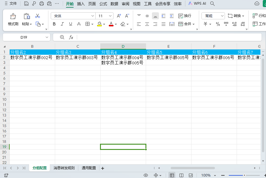
Task: Toggle Bold formatting
Action: coord(54,24)
